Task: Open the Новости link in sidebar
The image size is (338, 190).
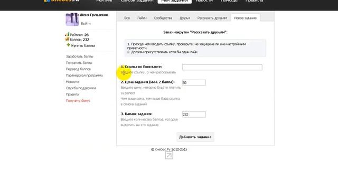Action: [72, 82]
